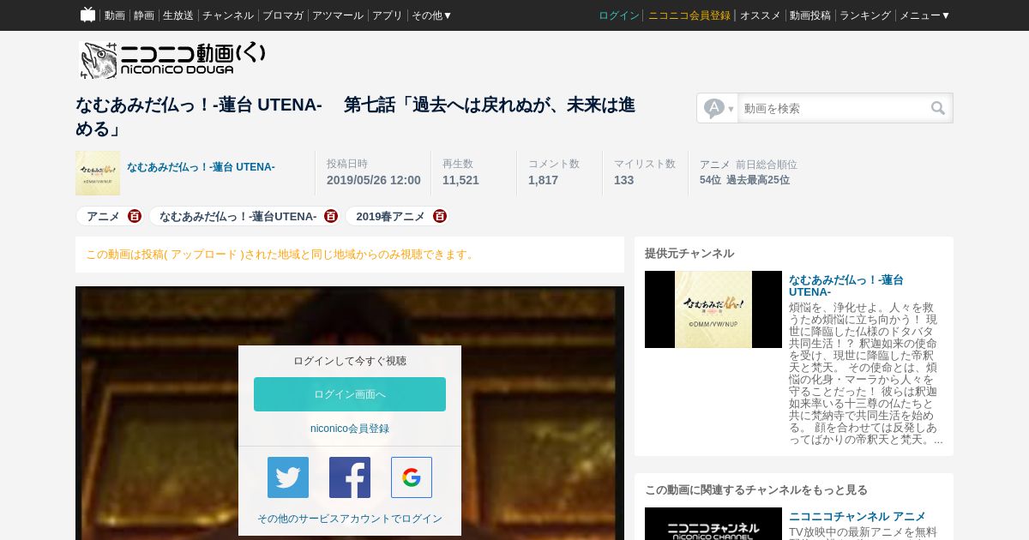The height and width of the screenshot is (540, 1029).
Task: Click the channel thumbnail beside video owner name
Action: tap(98, 173)
